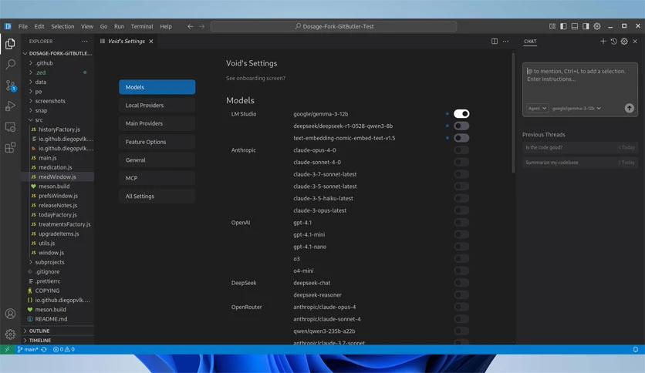Open the Explorer view in activity bar
Viewport: 645px width, 373px height.
click(10, 44)
